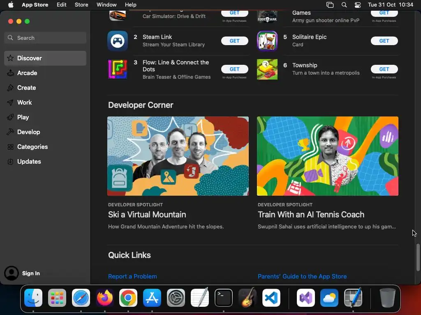This screenshot has height=315, width=421.
Task: Open Ski a Virtual Mountain story title
Action: coord(147,215)
